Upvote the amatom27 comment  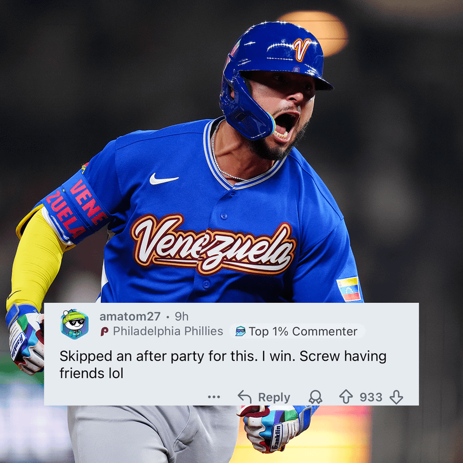(x=346, y=397)
